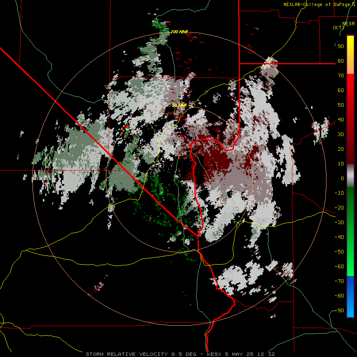Select the 0 tick on the velocity scale
Viewport: 357px width, 357px height.
[x=342, y=178]
